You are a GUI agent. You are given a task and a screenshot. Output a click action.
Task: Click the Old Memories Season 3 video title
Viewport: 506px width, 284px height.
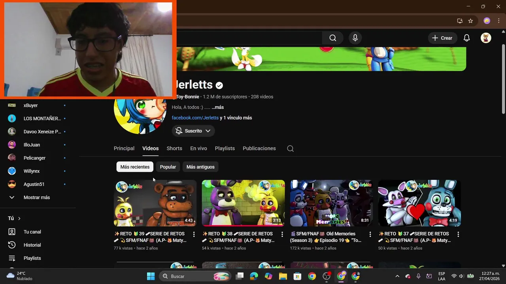[326, 237]
